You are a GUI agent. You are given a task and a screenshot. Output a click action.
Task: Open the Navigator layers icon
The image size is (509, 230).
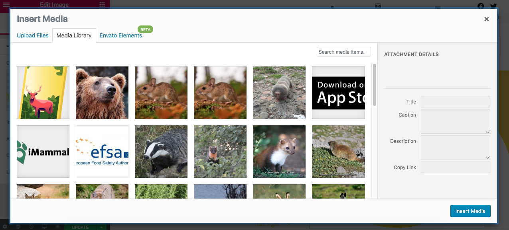pos(18,227)
